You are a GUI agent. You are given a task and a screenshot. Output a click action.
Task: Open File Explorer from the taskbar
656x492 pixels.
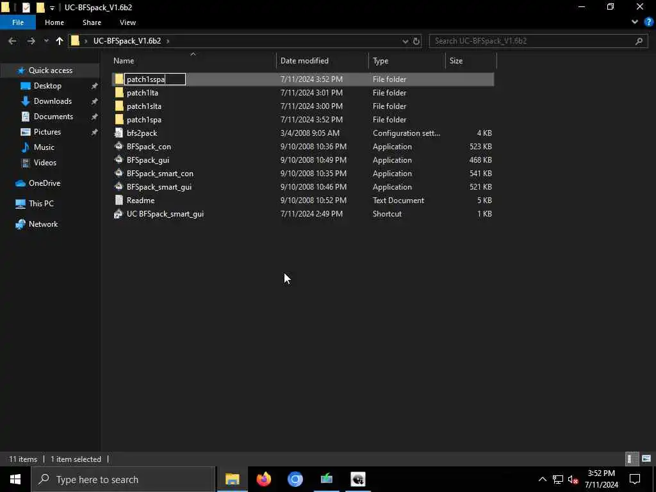pos(232,479)
